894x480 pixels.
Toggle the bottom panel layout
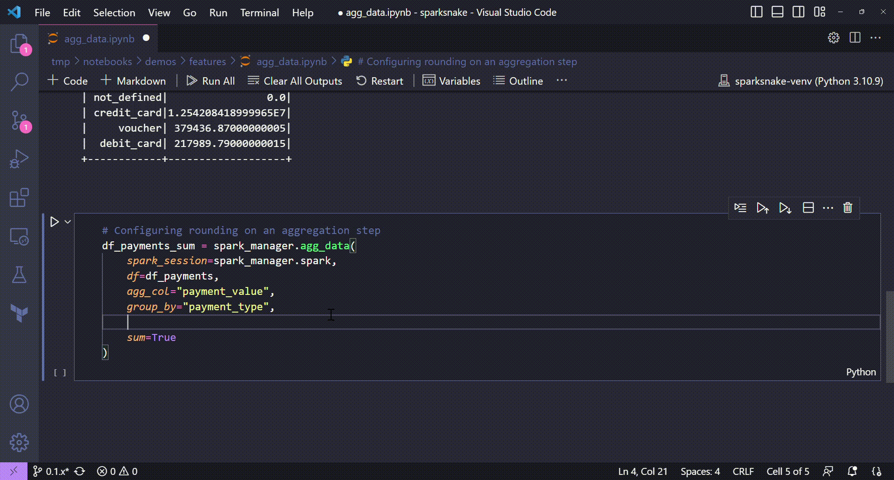[x=778, y=12]
